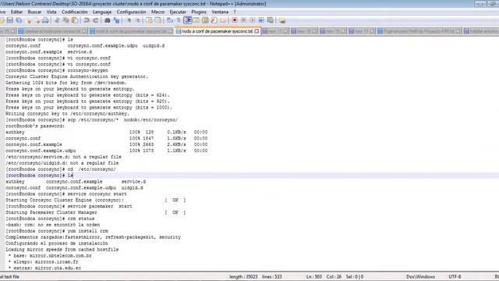Click the Close file toolbar icon

coord(29,20)
